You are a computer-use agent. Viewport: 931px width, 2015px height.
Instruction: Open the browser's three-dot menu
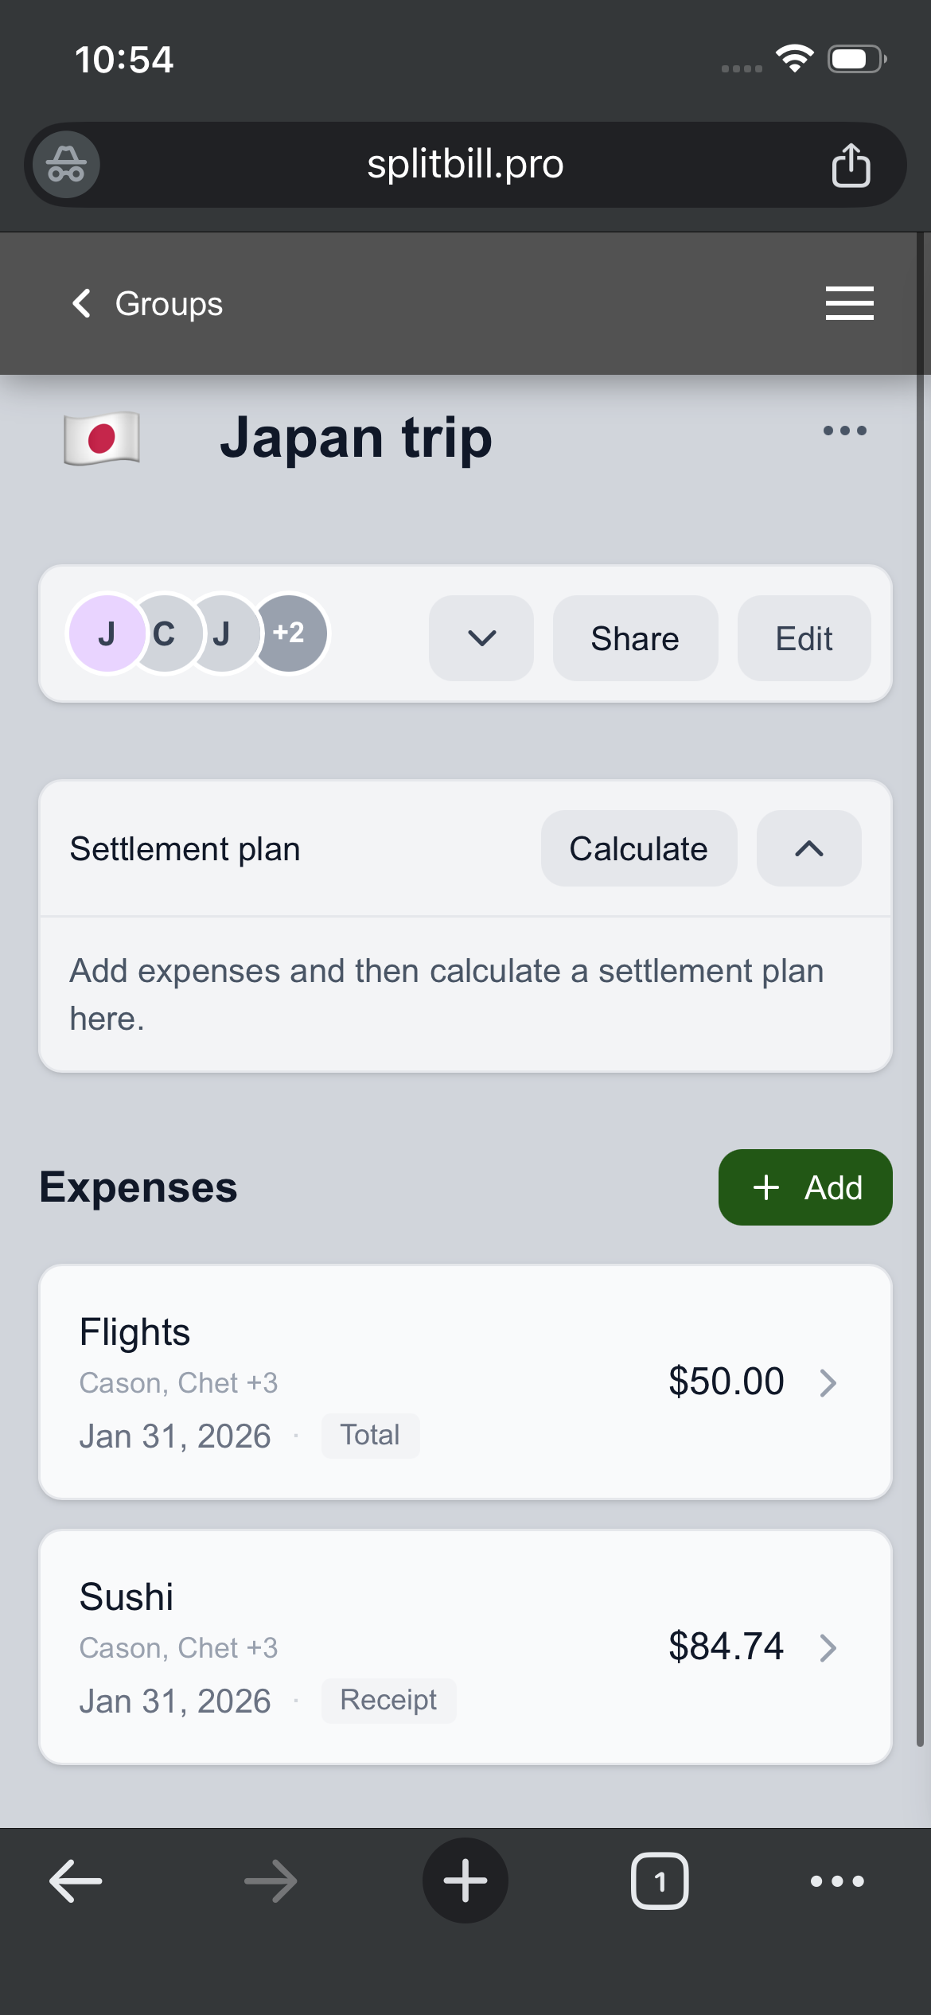click(837, 1881)
